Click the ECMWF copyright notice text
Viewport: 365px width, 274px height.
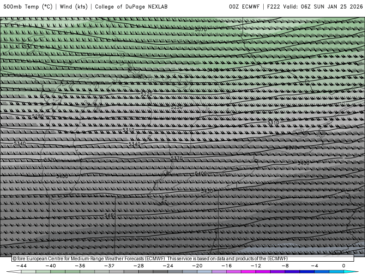(x=150, y=258)
